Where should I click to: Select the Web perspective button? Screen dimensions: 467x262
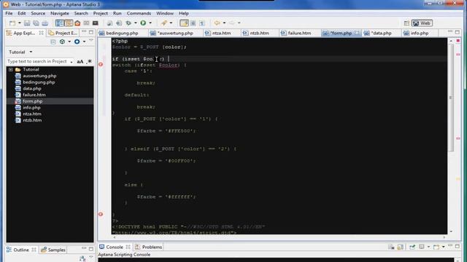(x=422, y=23)
